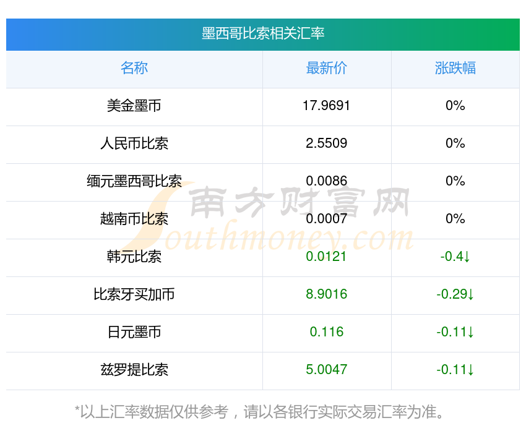Click the 涨跌幅 column header
Image resolution: width=526 pixels, height=431 pixels.
(455, 68)
